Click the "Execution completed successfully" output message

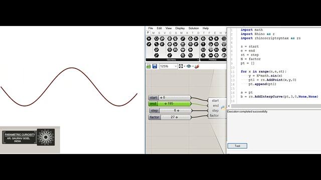coord(247,111)
